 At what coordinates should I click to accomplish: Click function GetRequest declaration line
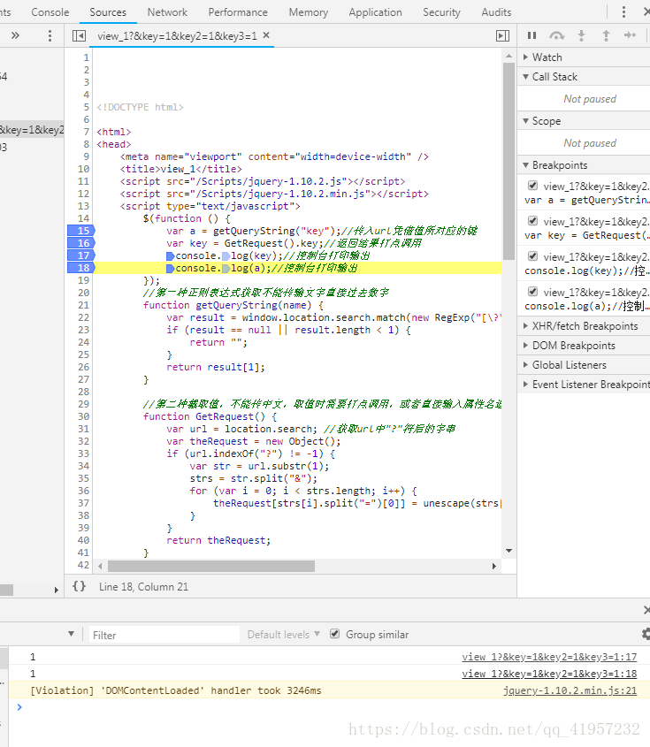click(x=210, y=416)
